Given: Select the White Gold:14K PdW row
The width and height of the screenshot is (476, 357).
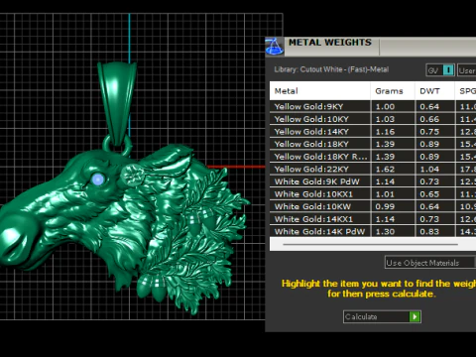Looking at the screenshot, I should [x=373, y=231].
